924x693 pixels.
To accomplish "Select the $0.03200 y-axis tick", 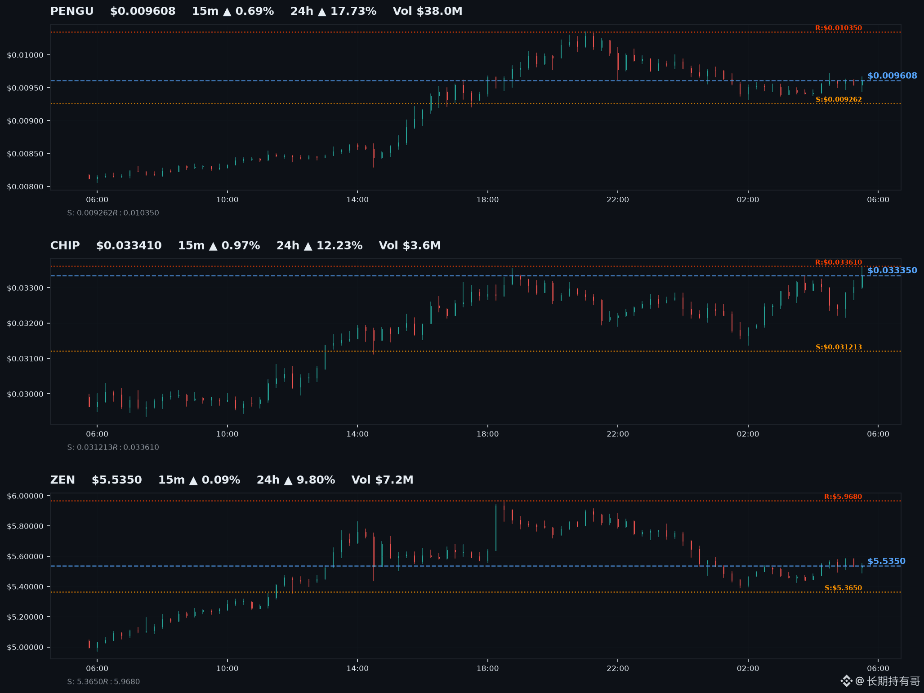I will coord(25,324).
